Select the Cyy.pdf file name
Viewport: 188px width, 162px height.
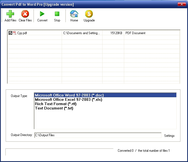click(x=22, y=33)
